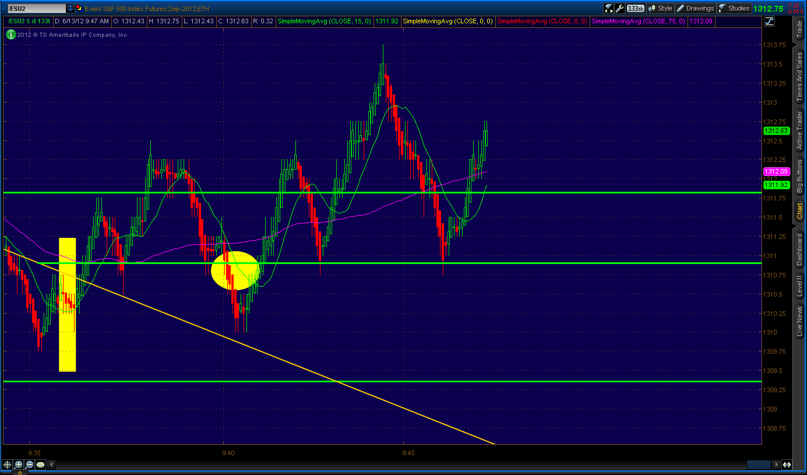Image resolution: width=807 pixels, height=475 pixels.
Task: Click scroll-right arrow on time axis
Action: tap(777, 465)
